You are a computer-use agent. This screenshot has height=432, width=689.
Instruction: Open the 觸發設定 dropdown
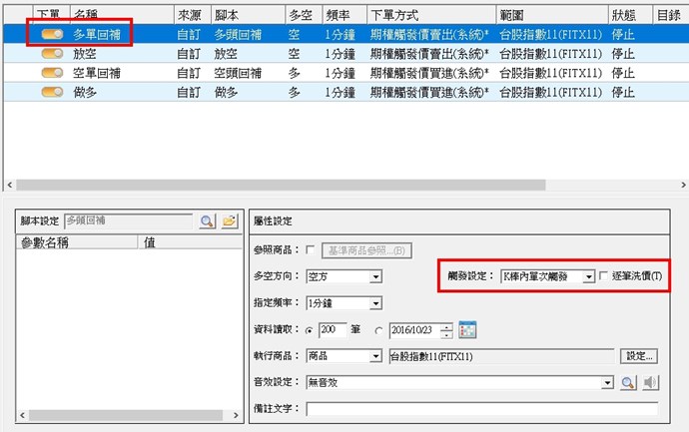point(588,276)
